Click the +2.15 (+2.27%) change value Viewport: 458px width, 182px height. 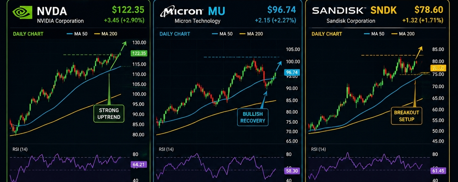coord(276,20)
